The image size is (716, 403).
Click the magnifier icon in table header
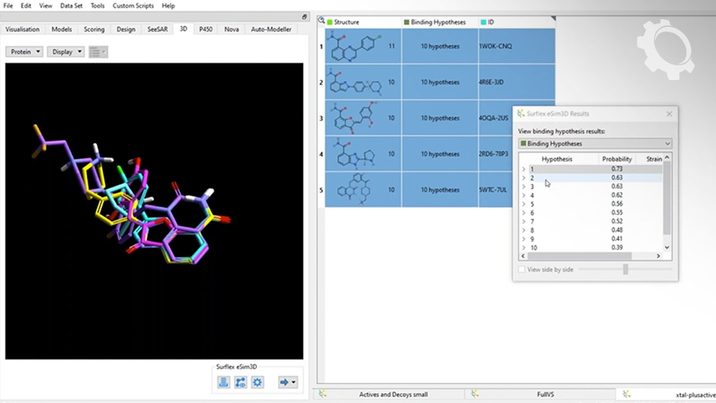(322, 21)
